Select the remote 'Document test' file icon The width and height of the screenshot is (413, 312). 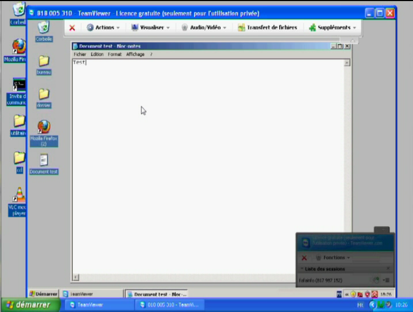[x=44, y=164]
